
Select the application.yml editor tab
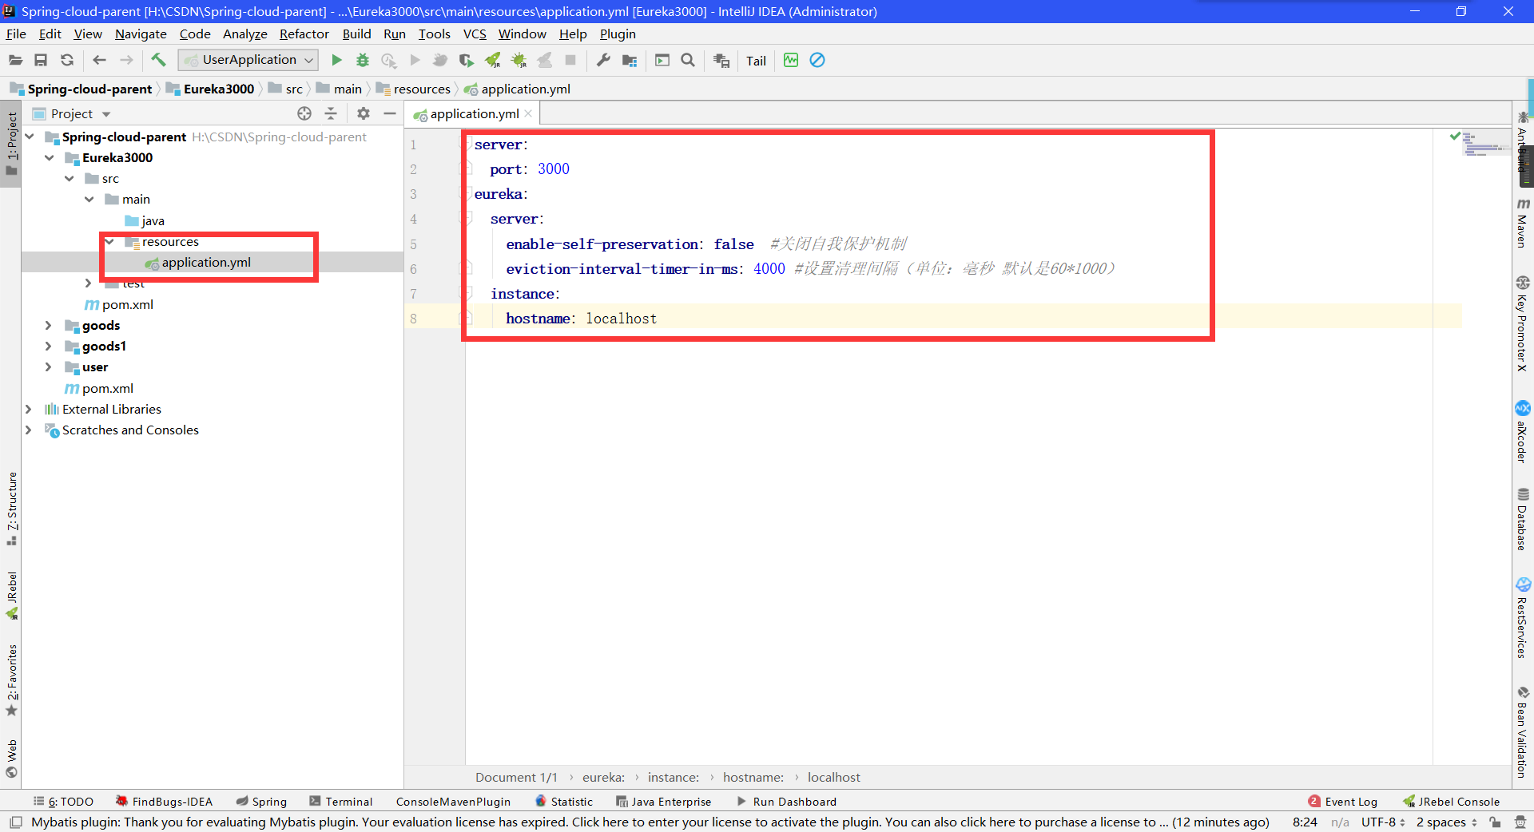(x=474, y=113)
